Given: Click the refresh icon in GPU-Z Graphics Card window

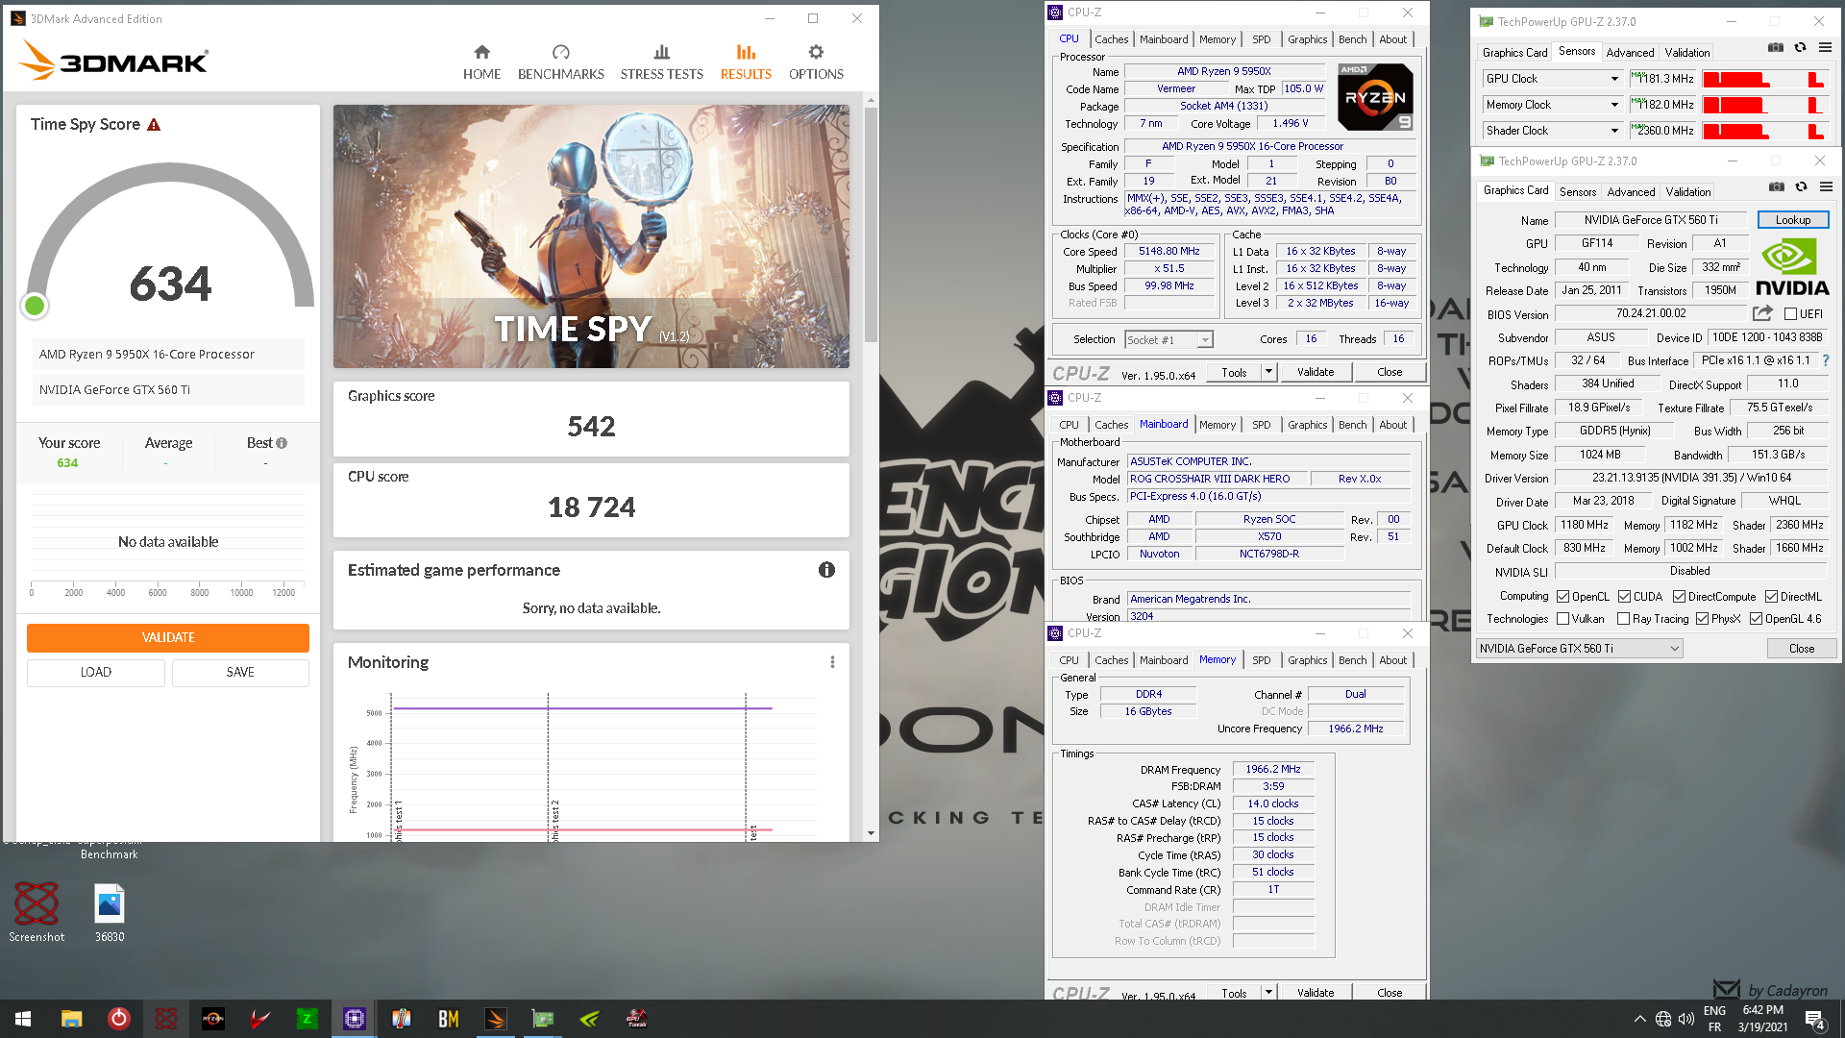Looking at the screenshot, I should tap(1802, 186).
